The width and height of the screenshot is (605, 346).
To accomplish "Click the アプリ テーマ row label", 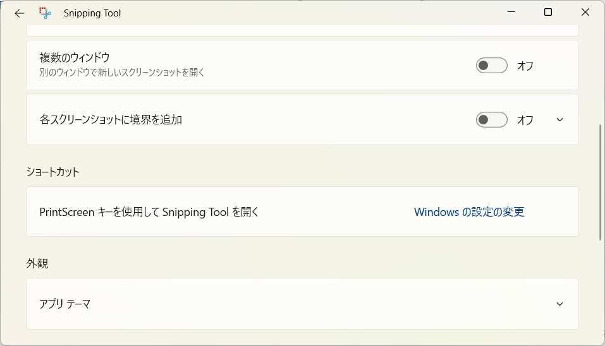I will [65, 304].
